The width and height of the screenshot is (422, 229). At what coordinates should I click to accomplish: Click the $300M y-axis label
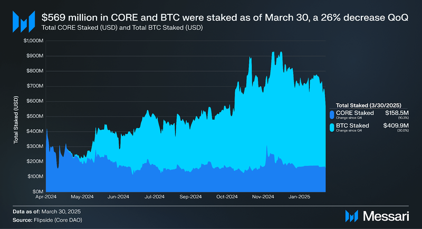(35, 146)
